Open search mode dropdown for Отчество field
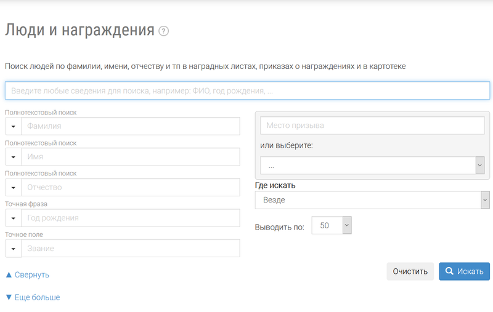This screenshot has height=312, width=493. pos(13,188)
